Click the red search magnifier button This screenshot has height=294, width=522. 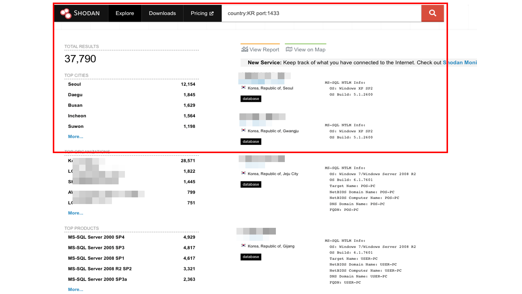click(432, 13)
